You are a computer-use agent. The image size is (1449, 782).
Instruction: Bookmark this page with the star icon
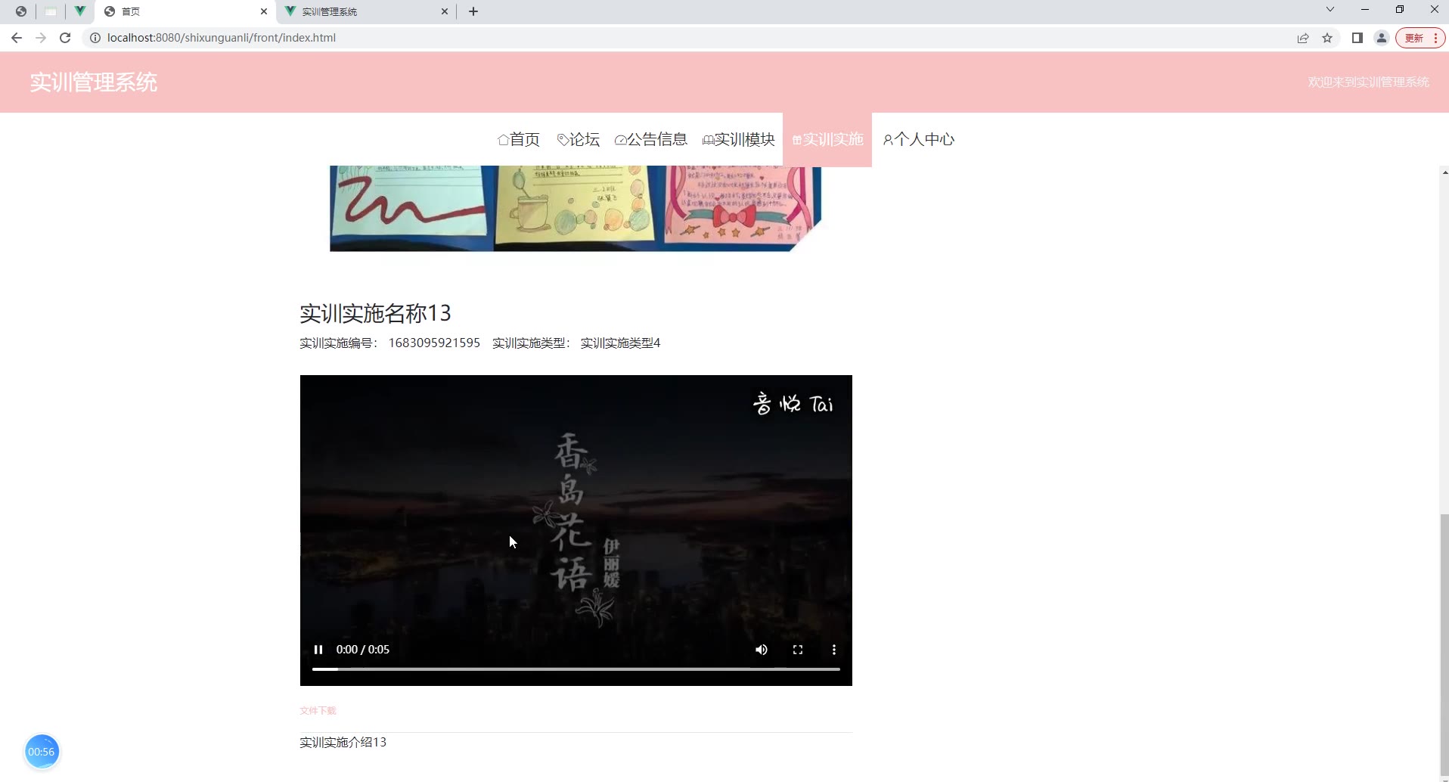pyautogui.click(x=1327, y=38)
